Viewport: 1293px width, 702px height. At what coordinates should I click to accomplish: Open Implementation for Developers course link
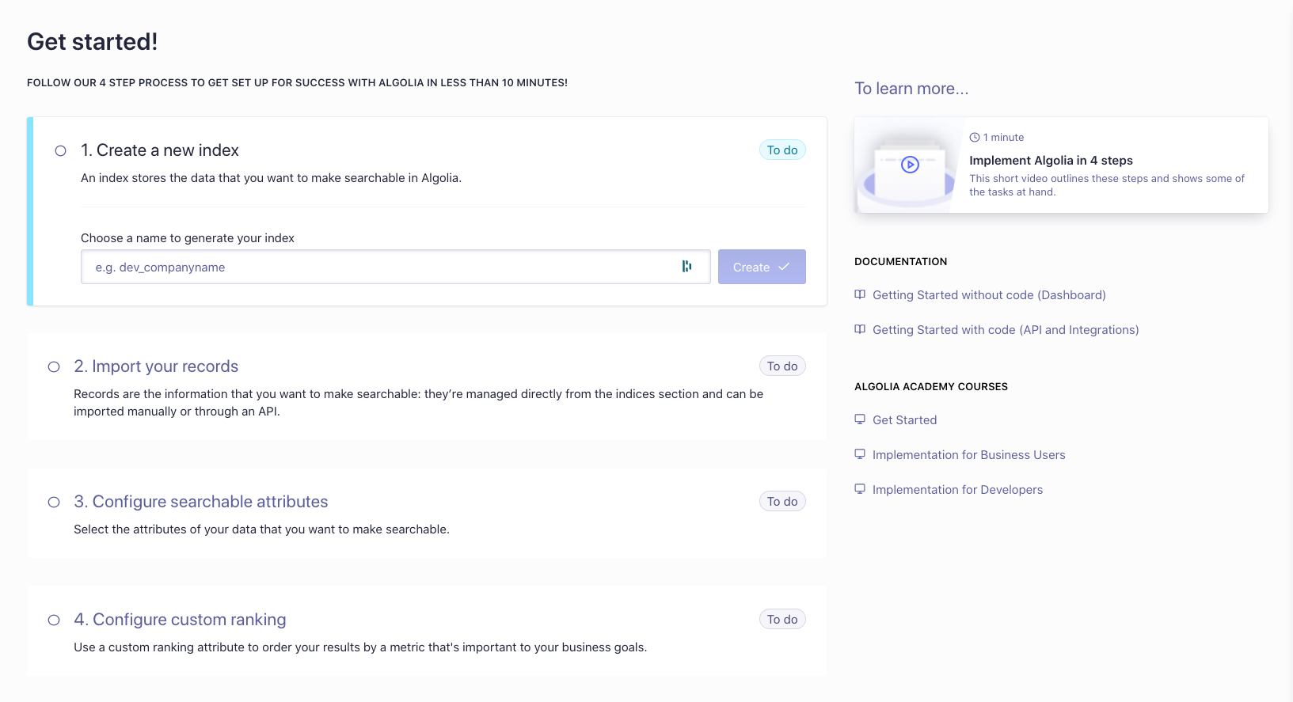click(x=957, y=490)
